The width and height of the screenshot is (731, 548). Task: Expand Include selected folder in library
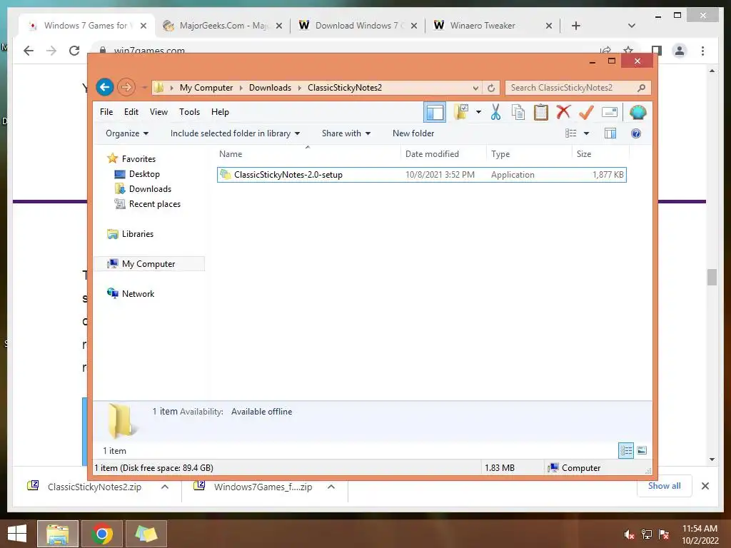click(235, 133)
